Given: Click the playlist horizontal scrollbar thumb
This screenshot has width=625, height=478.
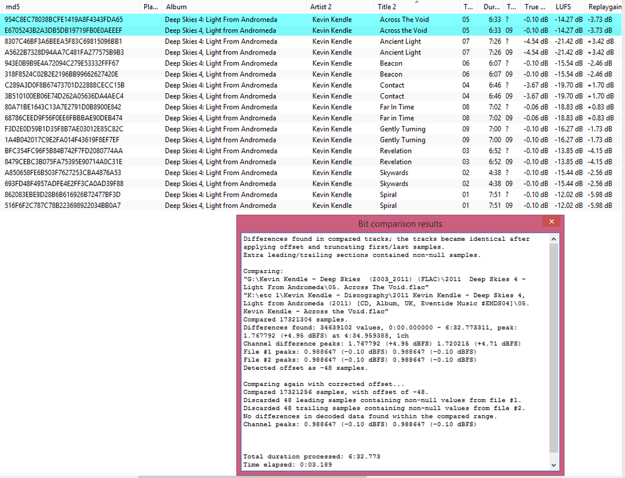Looking at the screenshot, I should click(x=252, y=476).
